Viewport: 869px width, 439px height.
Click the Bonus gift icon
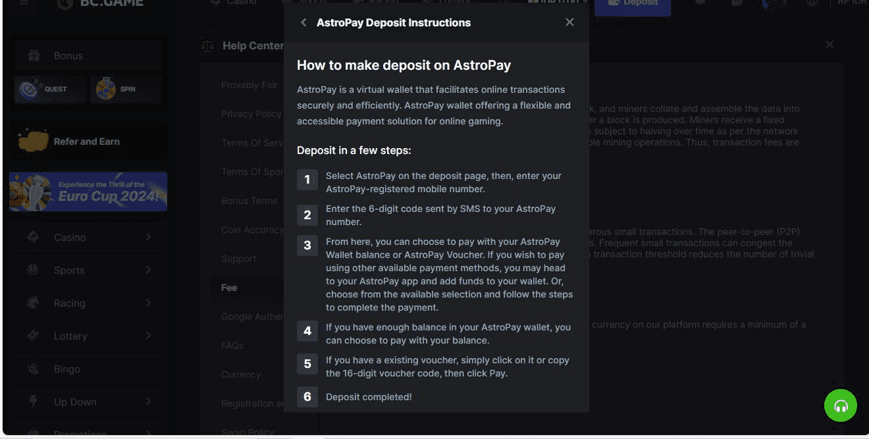point(34,56)
